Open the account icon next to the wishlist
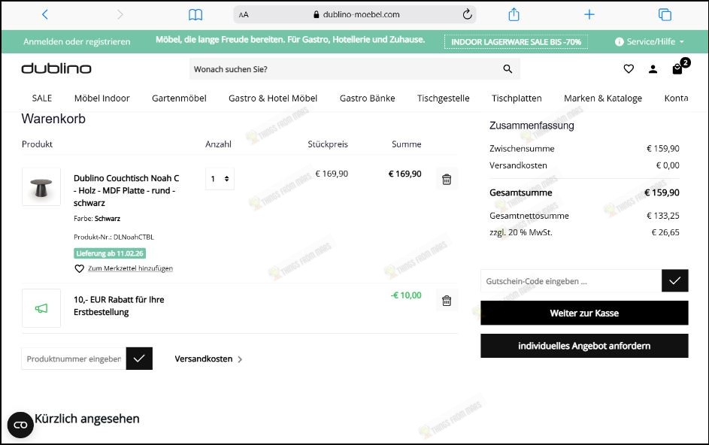 pos(653,68)
